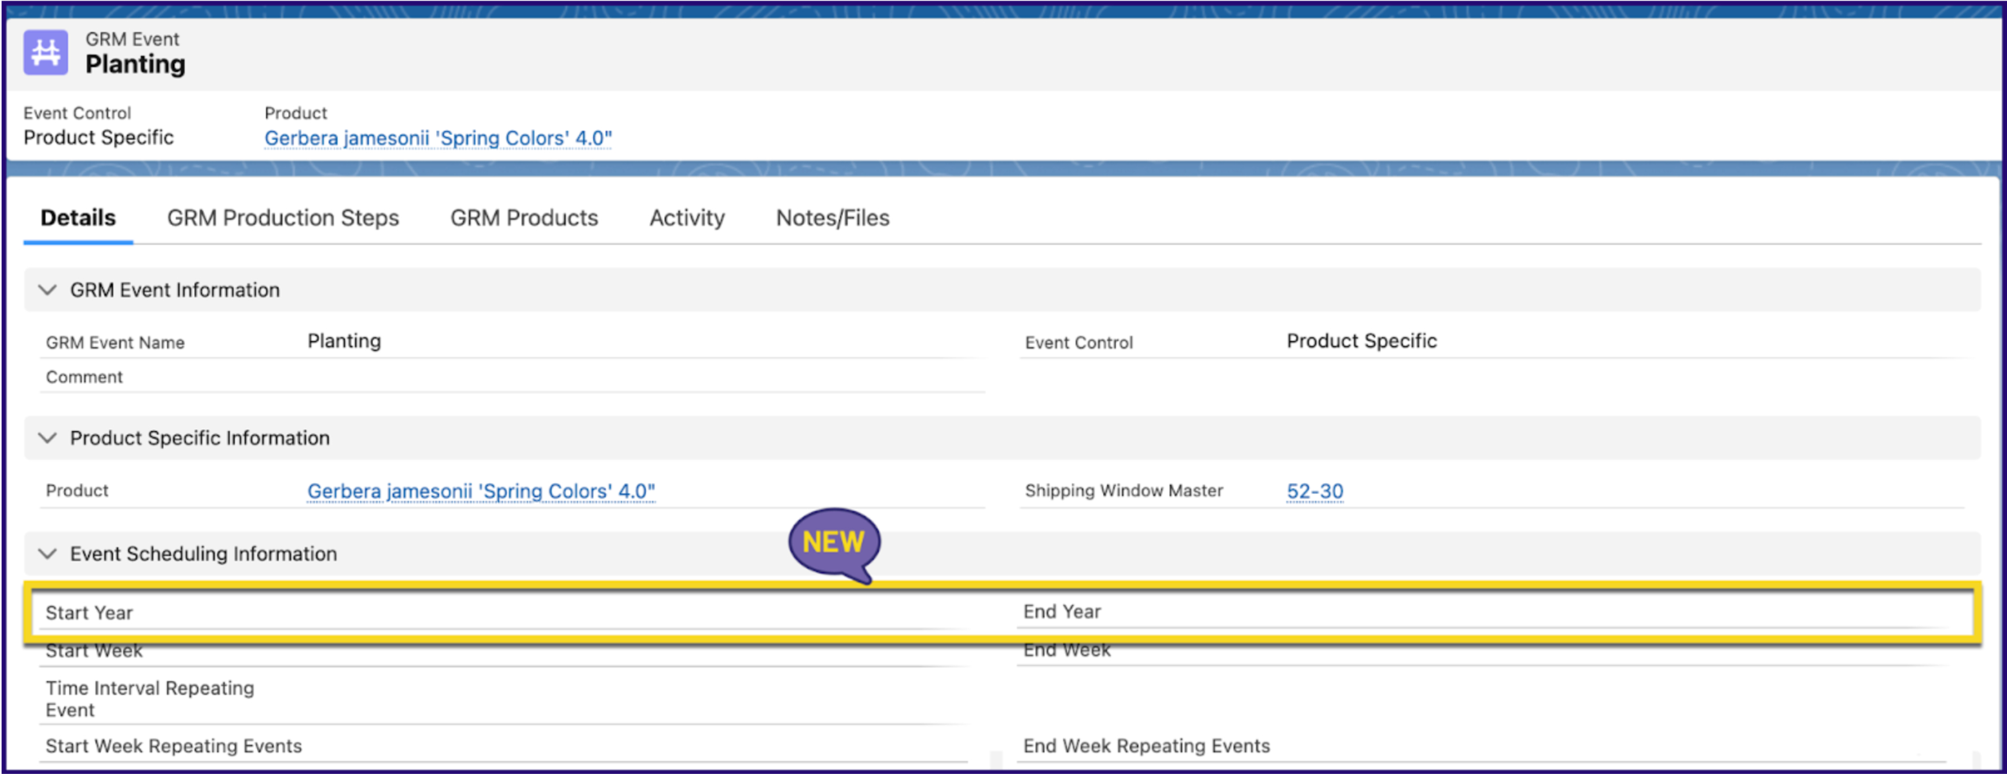Open the 52-30 Shipping Window Master link
Viewport: 2007px width, 774px height.
coord(1314,491)
